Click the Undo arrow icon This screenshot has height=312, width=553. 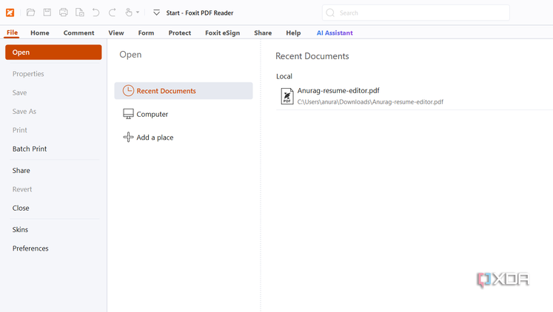95,13
